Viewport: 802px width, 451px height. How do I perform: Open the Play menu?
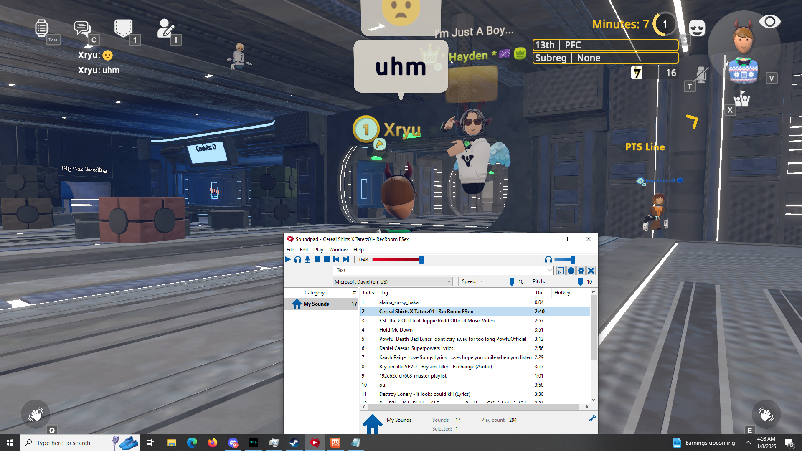pos(318,250)
